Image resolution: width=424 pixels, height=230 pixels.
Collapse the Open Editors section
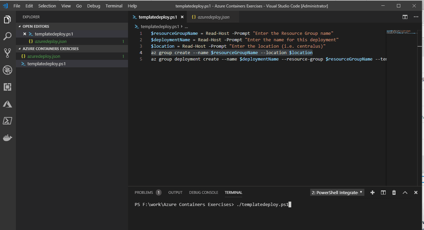(72, 26)
